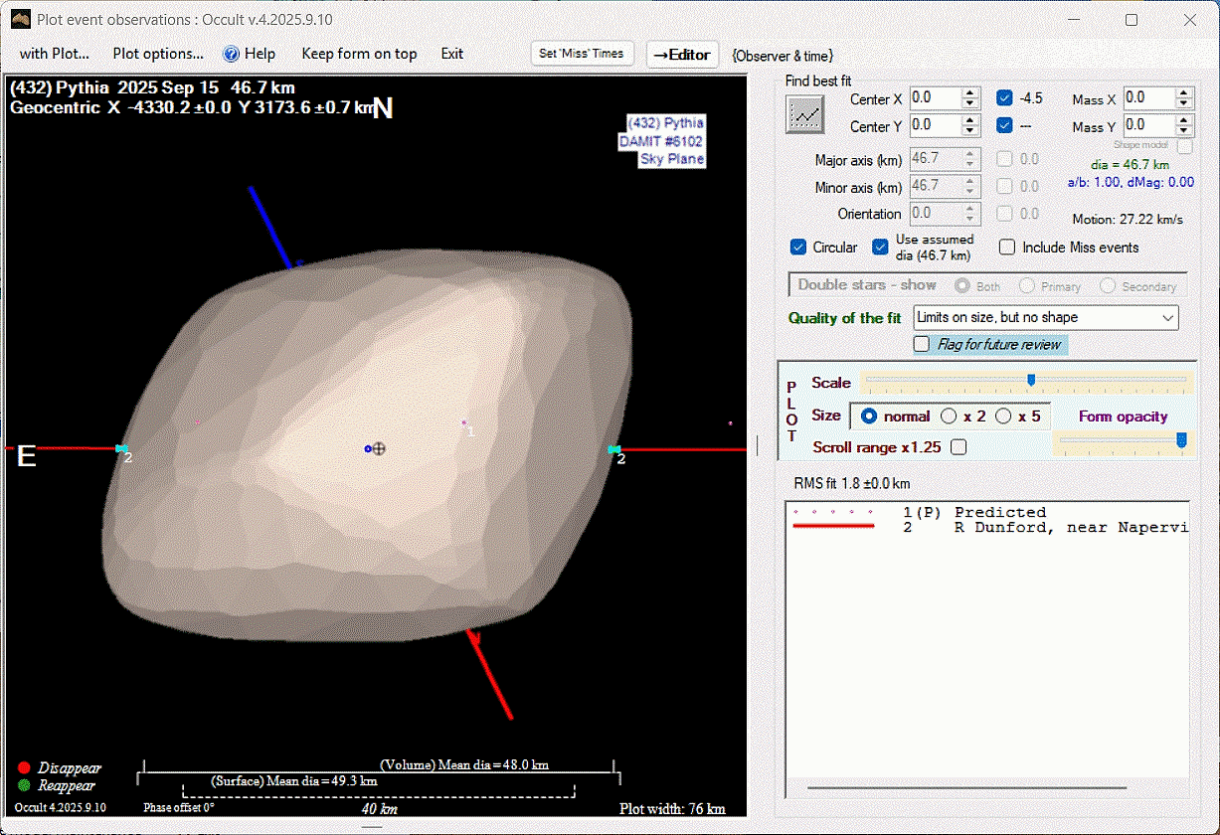This screenshot has width=1220, height=835.
Task: Click the Occult app icon in title bar
Action: click(x=19, y=19)
